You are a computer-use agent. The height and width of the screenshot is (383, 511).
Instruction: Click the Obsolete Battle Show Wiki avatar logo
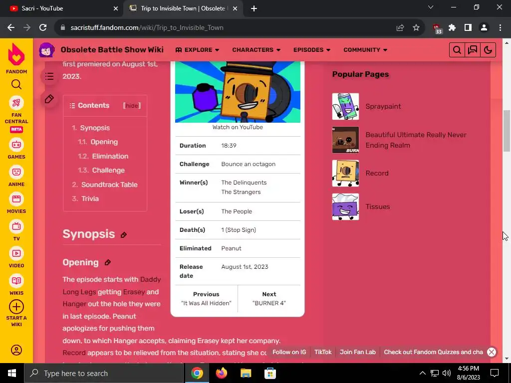(47, 50)
